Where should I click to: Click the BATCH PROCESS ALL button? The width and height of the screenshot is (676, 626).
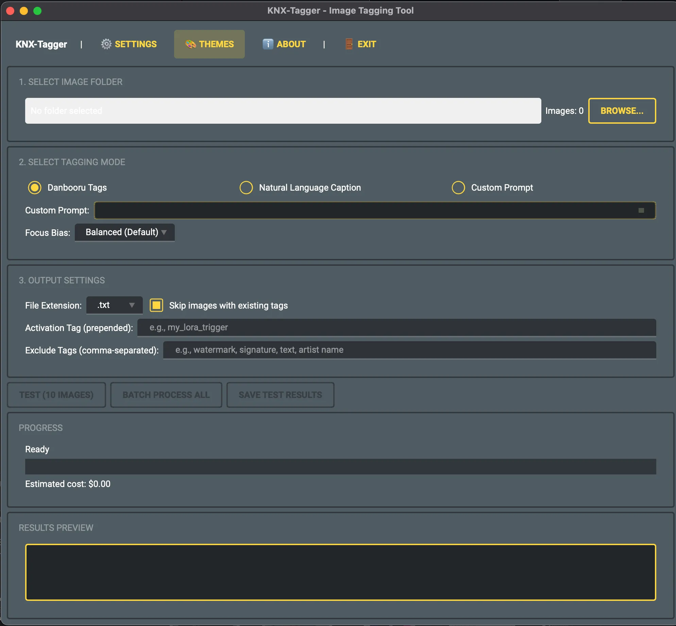point(166,395)
